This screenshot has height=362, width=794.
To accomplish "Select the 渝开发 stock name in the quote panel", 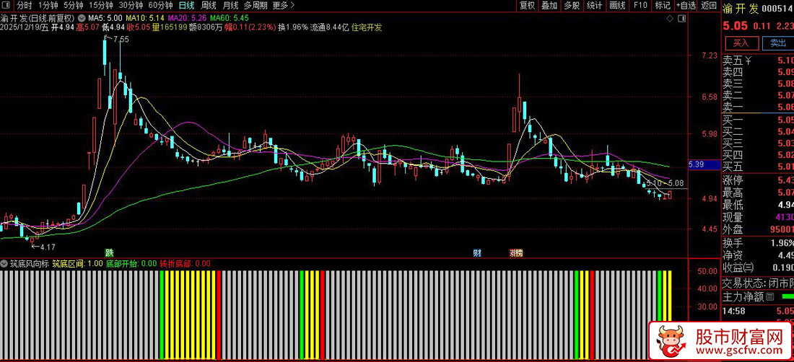I will point(741,9).
